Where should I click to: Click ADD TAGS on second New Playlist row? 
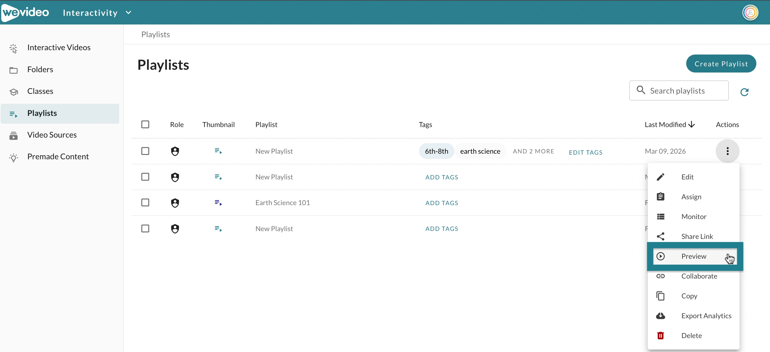coord(442,177)
